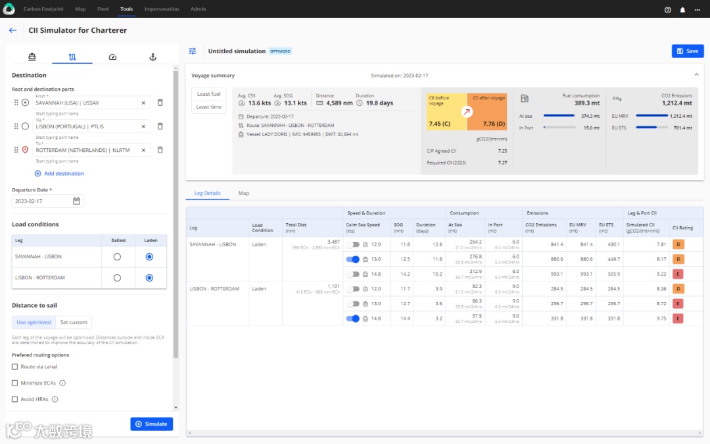Save the simulation
The image size is (710, 444).
click(688, 51)
